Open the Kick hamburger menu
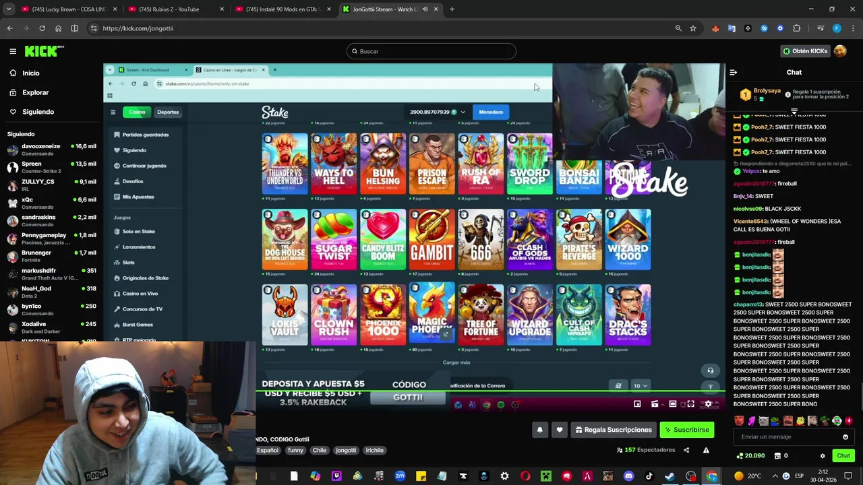Viewport: 863px width, 485px height. tap(13, 51)
